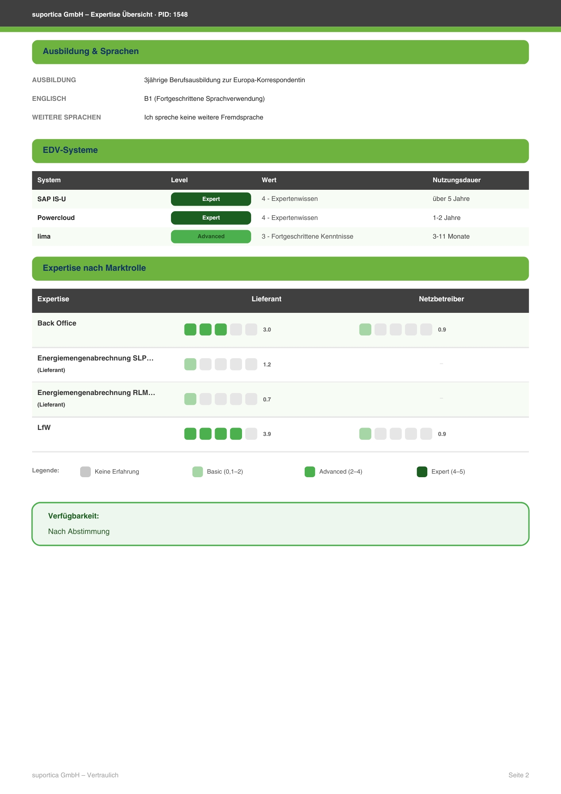Click the Netzbetreiber column header
This screenshot has width=561, height=794.
pos(442,299)
